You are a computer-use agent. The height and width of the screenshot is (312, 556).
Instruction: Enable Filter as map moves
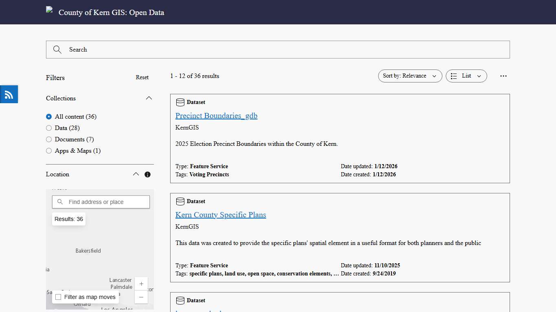click(58, 297)
